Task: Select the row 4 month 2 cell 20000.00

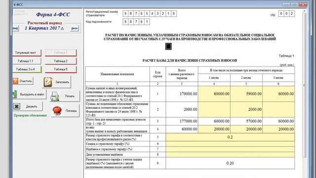Action: tap(246, 129)
